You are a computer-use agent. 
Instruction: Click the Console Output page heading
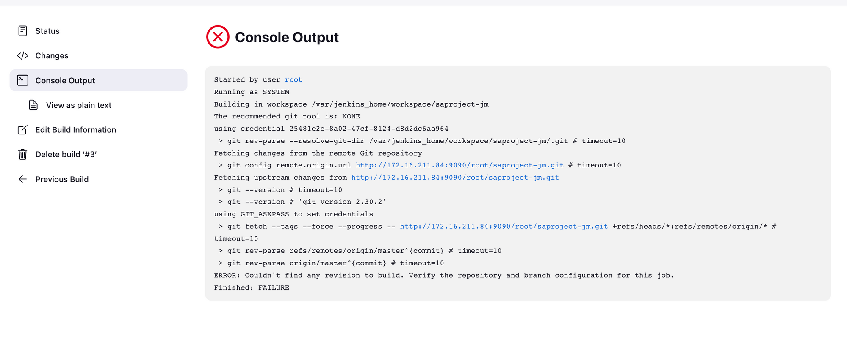point(287,37)
